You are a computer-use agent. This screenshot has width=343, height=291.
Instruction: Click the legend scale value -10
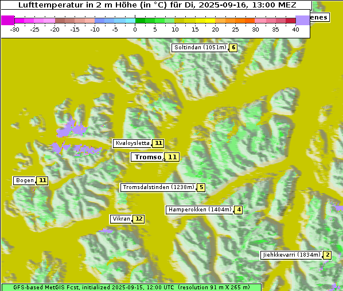[x=95, y=29]
